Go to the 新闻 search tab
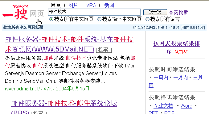The image size is (209, 114). click(109, 6)
